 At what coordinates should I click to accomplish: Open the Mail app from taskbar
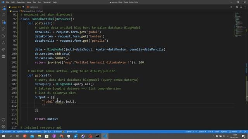32,136
